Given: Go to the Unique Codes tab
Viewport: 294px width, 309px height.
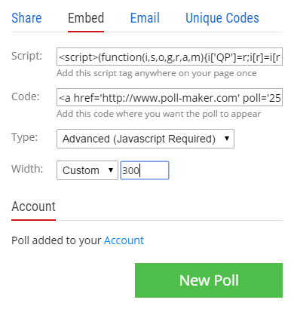Looking at the screenshot, I should click(222, 18).
